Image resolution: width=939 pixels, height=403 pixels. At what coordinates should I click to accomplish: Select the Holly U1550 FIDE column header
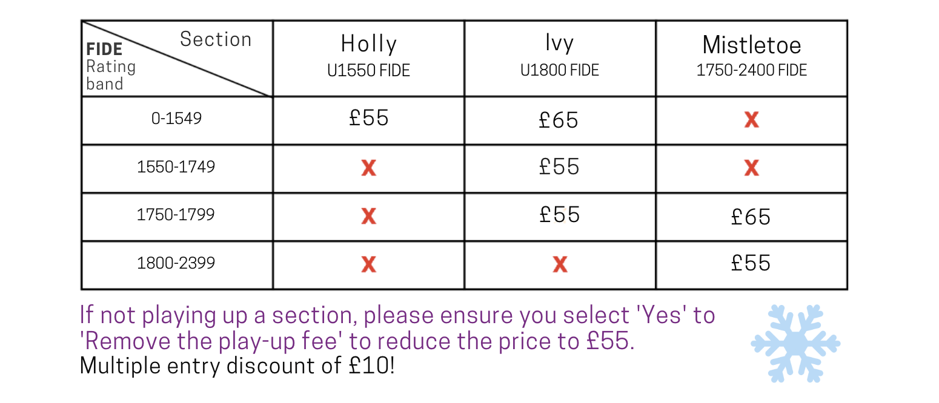click(x=368, y=56)
